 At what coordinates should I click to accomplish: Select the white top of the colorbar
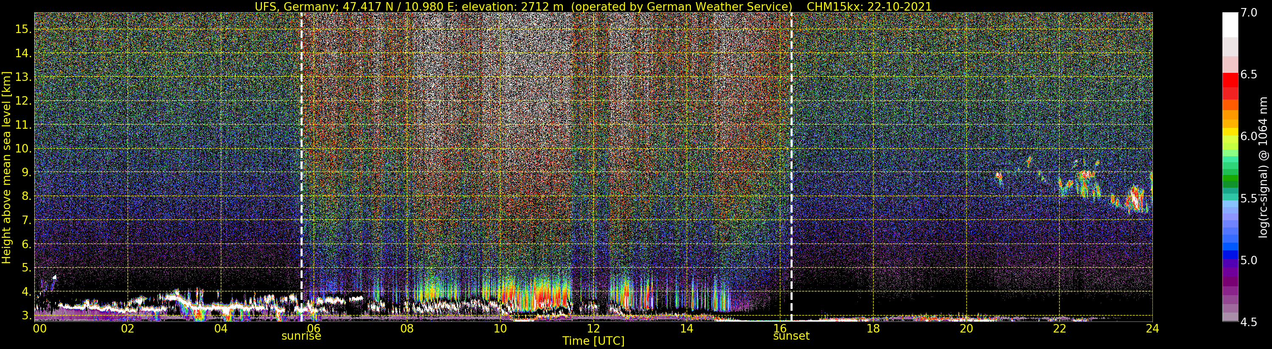pyautogui.click(x=1230, y=25)
